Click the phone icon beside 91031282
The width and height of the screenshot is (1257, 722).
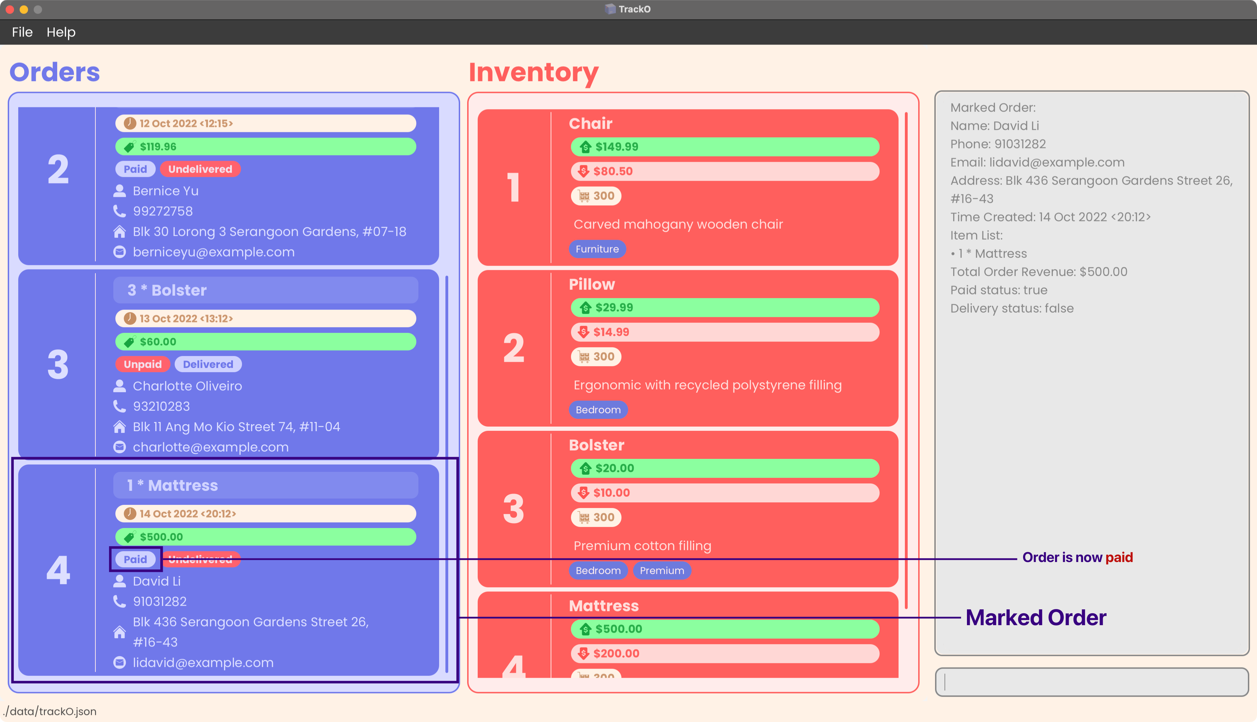[120, 601]
